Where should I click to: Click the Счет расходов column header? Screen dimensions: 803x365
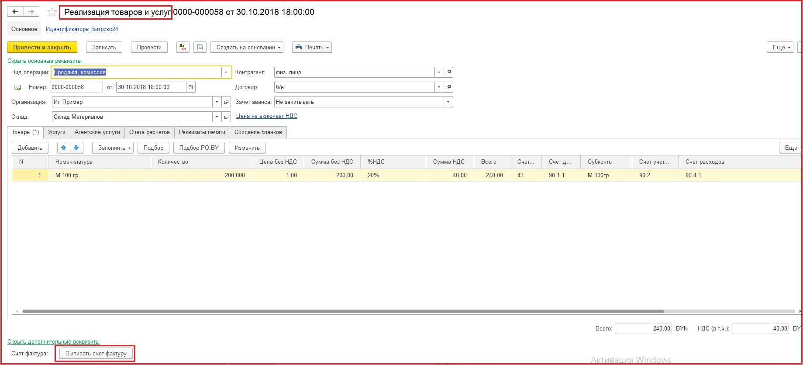740,162
